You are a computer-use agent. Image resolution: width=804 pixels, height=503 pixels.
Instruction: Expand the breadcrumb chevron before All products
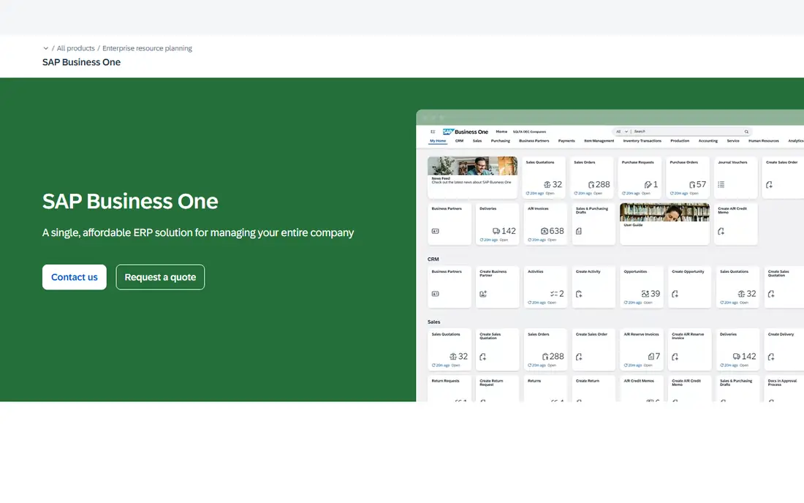[x=45, y=48]
